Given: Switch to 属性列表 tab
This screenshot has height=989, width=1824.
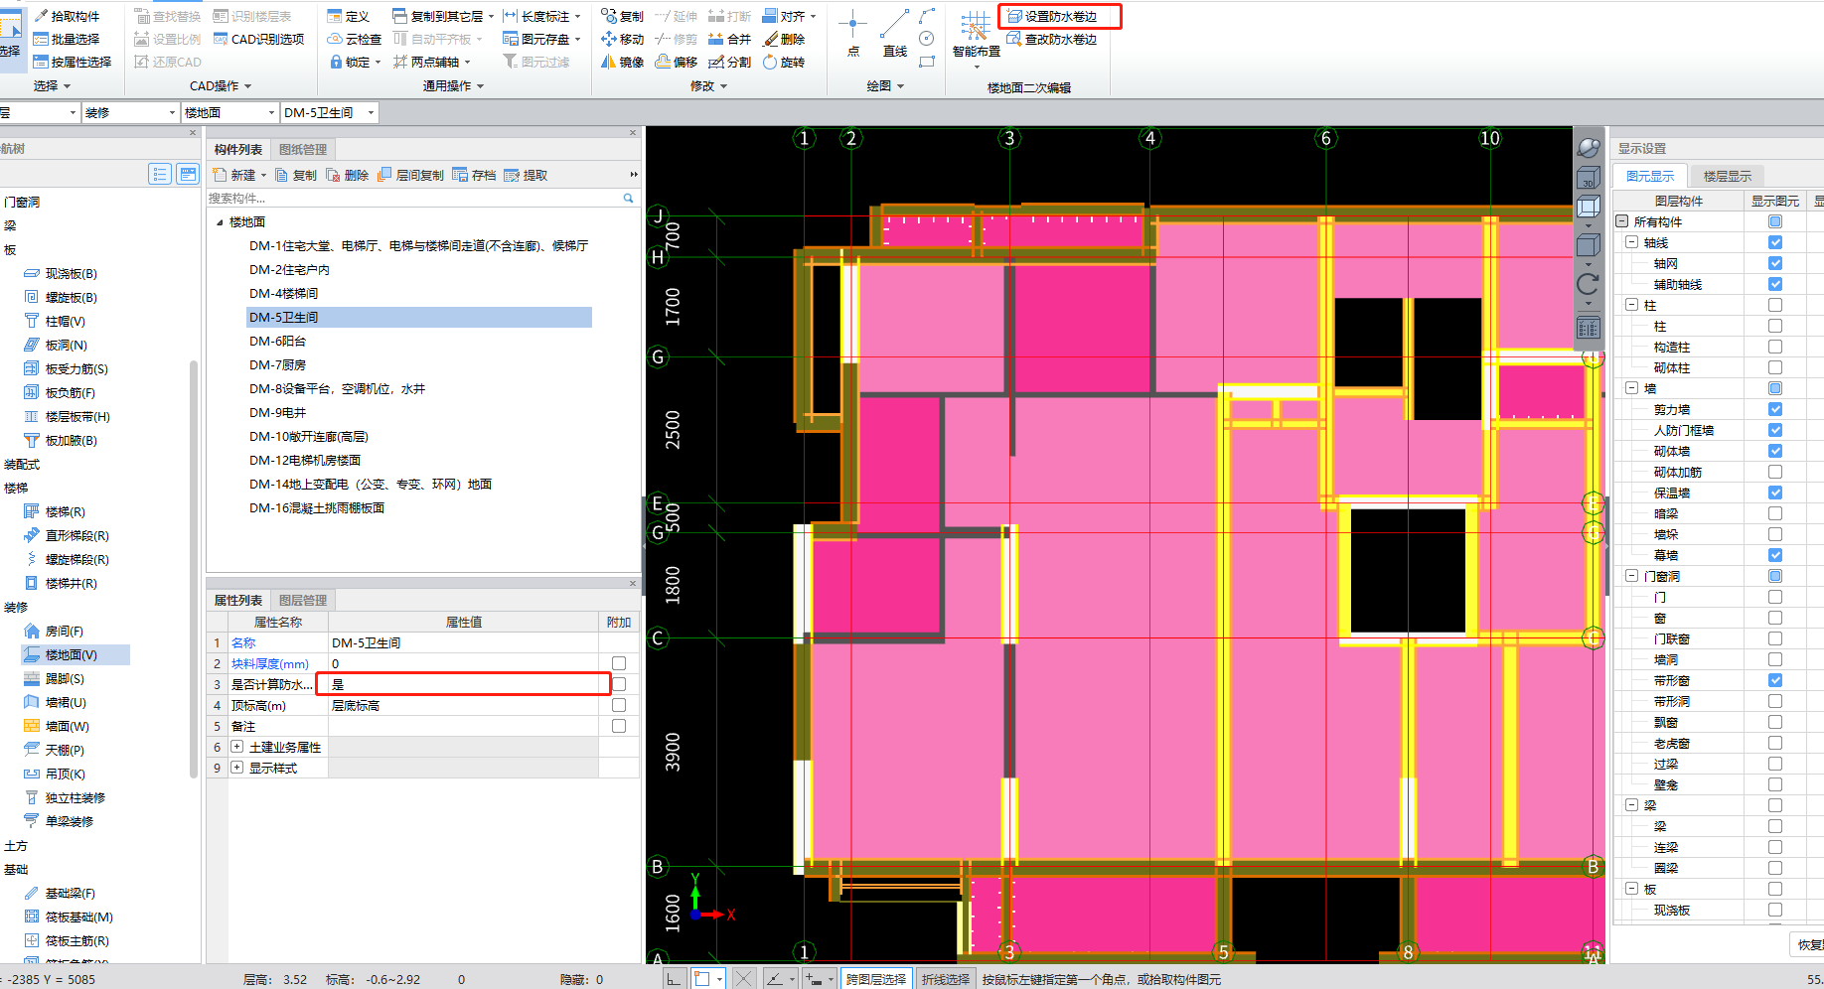Looking at the screenshot, I should [x=238, y=601].
